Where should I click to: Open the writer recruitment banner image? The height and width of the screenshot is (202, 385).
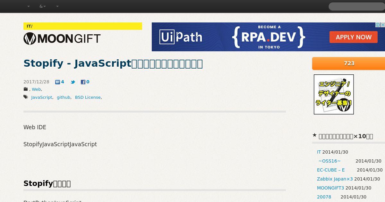(334, 94)
